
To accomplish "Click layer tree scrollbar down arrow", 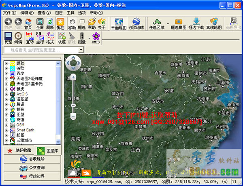I will click(x=58, y=142).
